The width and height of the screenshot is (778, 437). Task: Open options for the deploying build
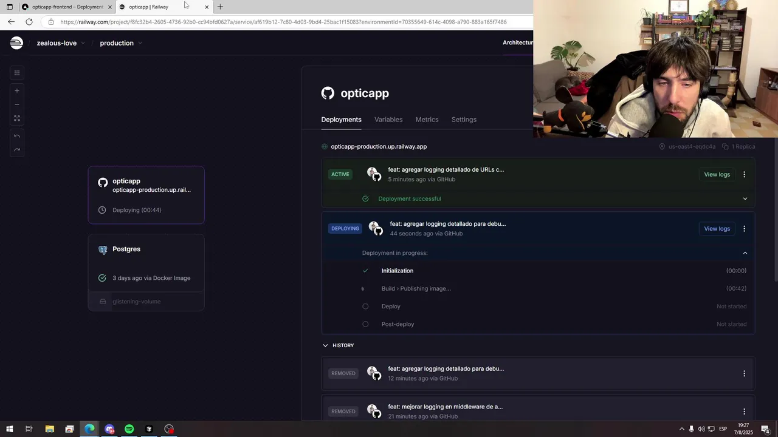point(744,229)
